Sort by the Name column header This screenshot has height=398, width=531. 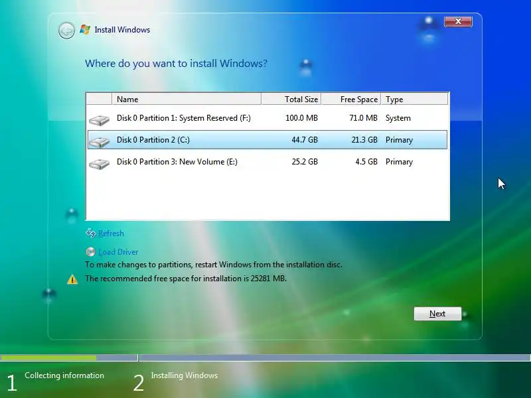click(x=187, y=99)
